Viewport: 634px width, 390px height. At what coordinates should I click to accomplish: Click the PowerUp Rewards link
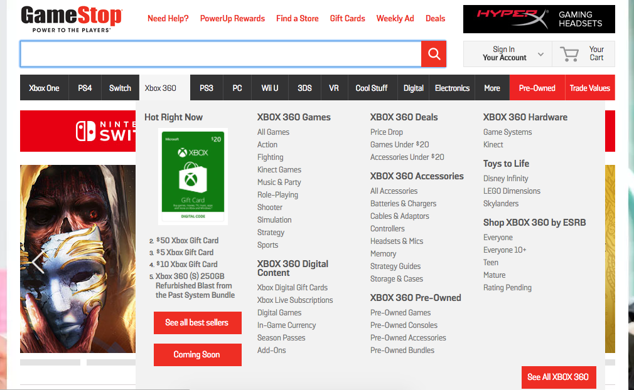point(232,18)
